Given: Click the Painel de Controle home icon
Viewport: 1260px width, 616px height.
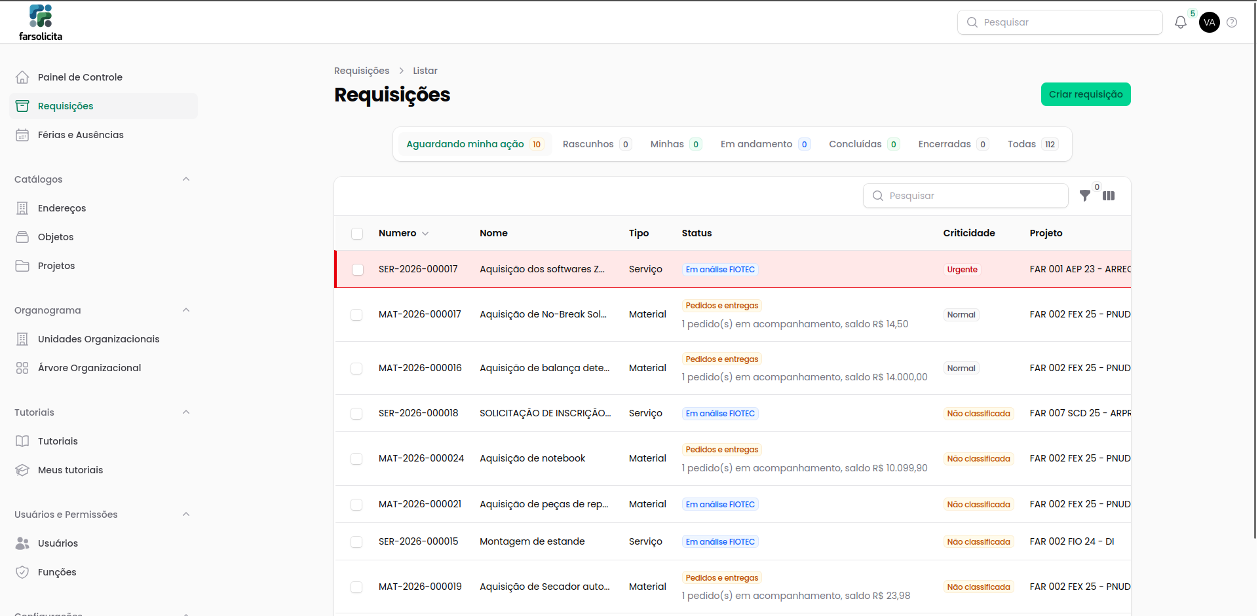Looking at the screenshot, I should coord(22,77).
